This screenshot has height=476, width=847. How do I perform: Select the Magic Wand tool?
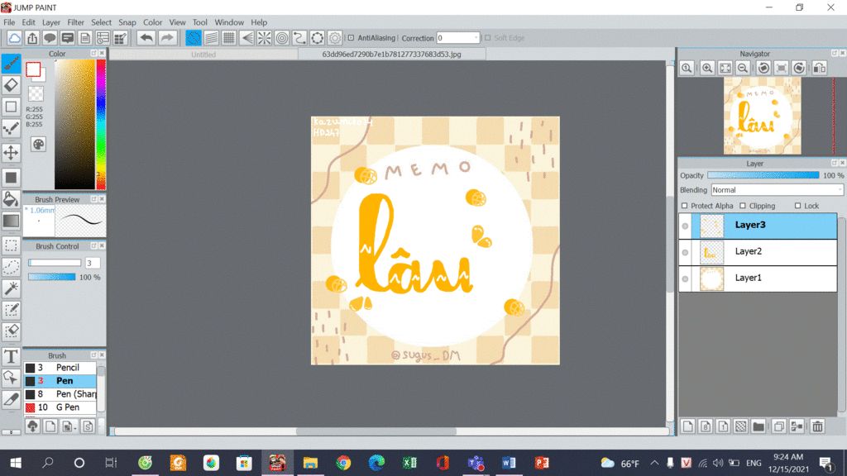11,288
